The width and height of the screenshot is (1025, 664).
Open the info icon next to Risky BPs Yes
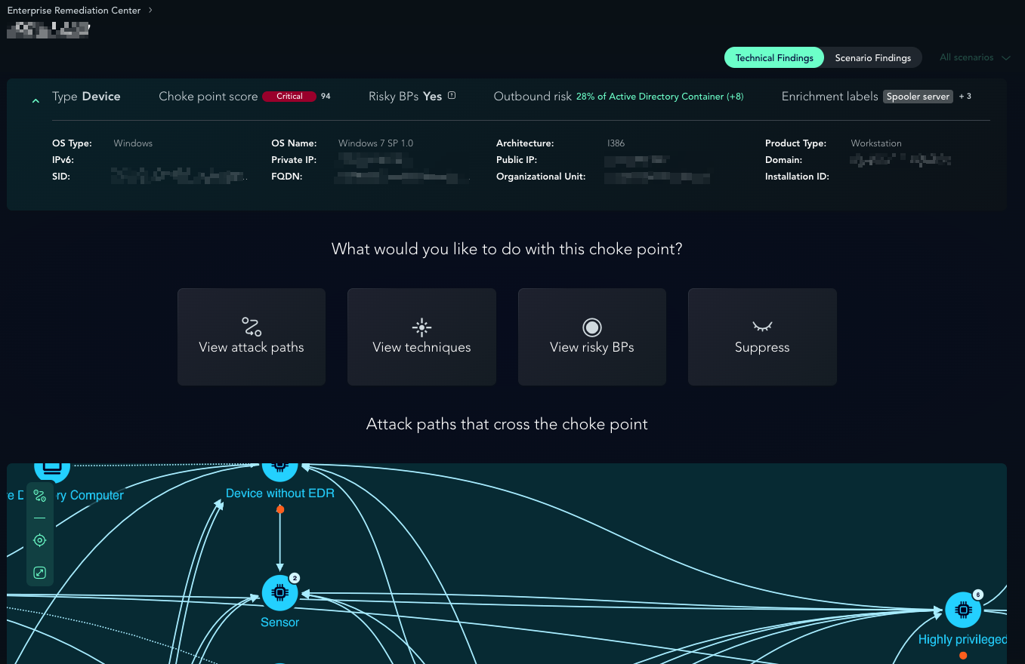pos(452,96)
